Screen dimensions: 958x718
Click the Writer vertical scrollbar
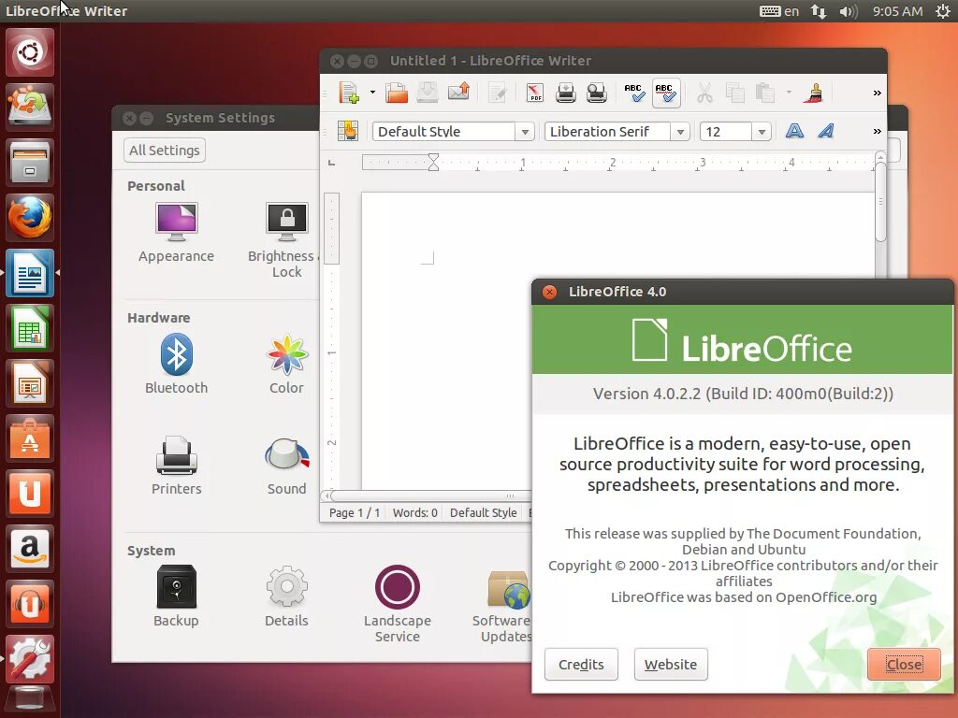[880, 203]
